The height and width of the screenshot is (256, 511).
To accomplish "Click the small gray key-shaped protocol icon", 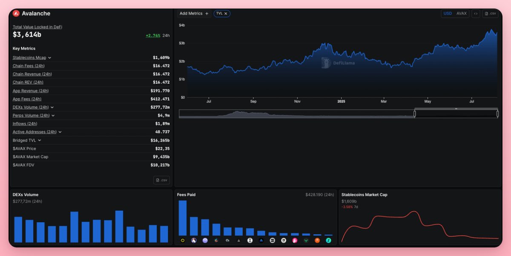I will pyautogui.click(x=227, y=241).
